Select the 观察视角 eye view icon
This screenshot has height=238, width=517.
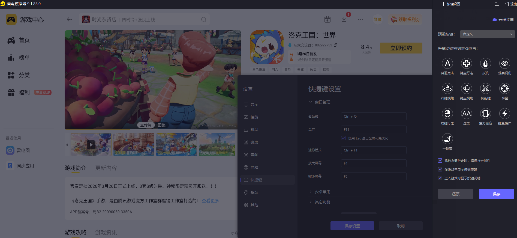(x=505, y=63)
